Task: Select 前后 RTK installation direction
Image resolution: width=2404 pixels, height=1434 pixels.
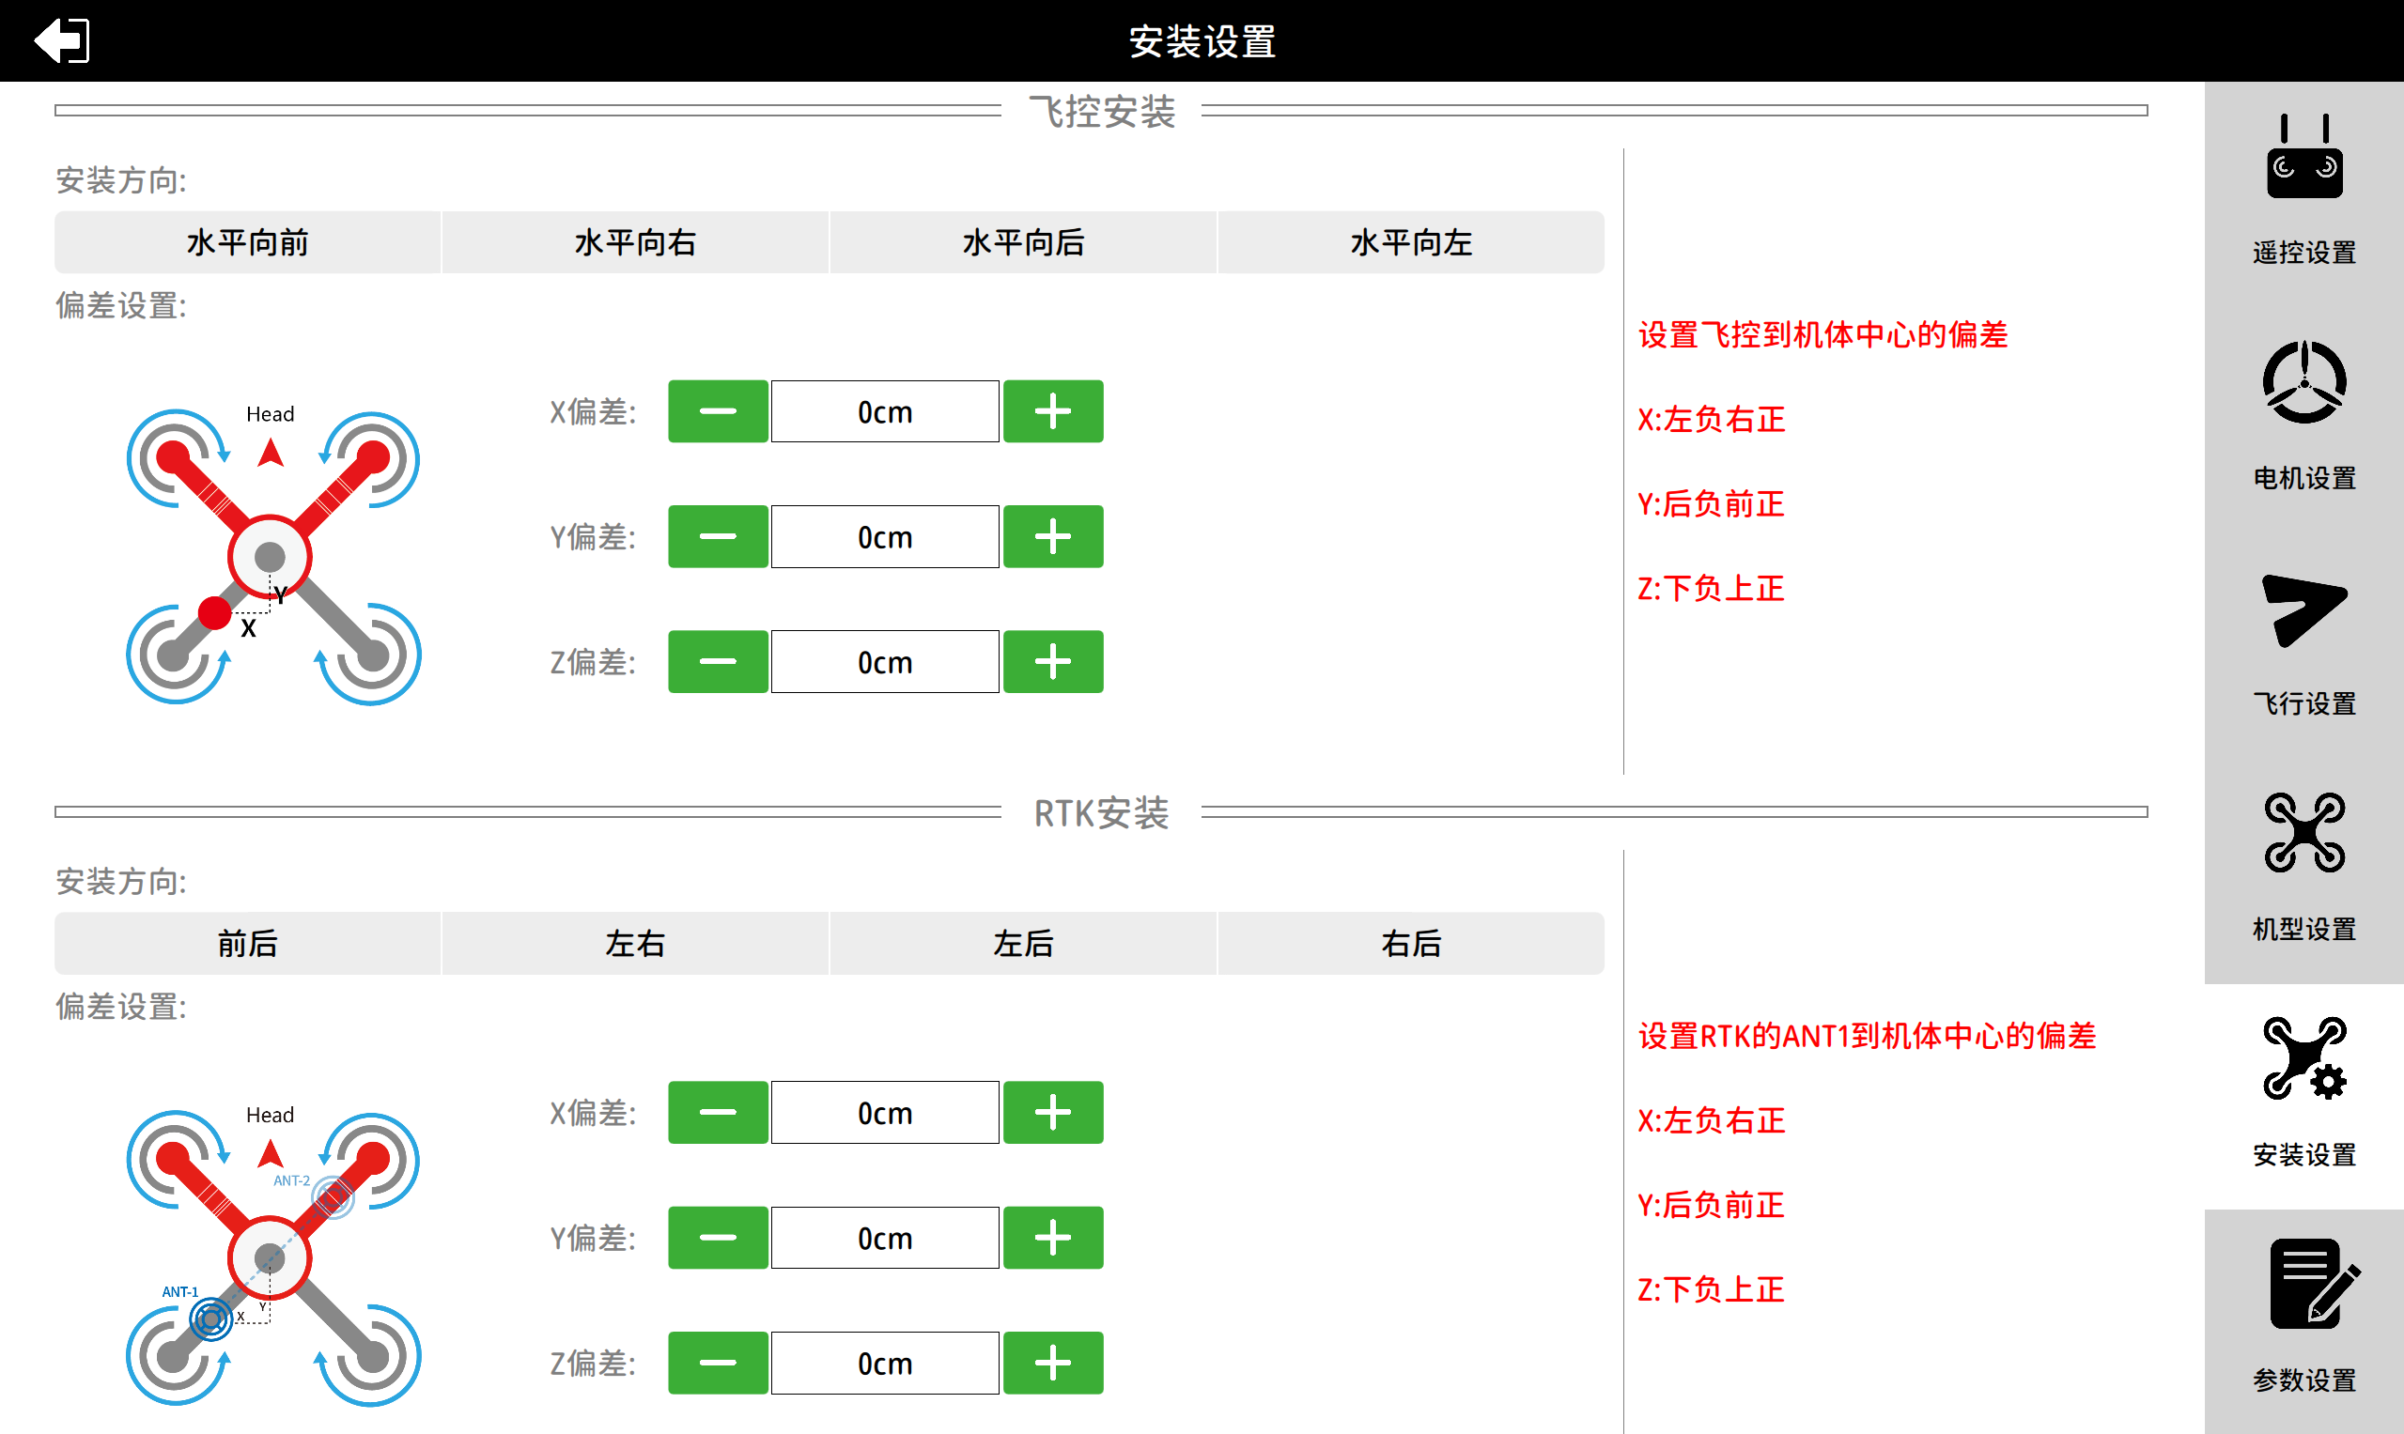Action: point(246,943)
